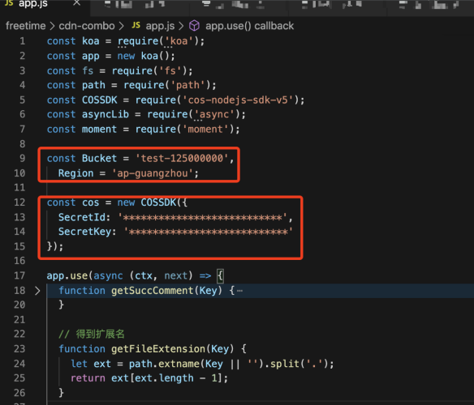
Task: Click the app.js breadcrumb item
Action: (160, 26)
